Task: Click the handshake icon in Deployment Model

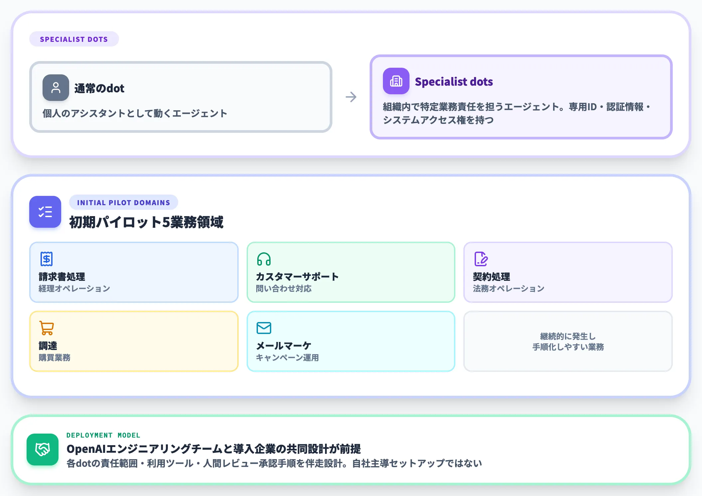Action: [x=43, y=450]
